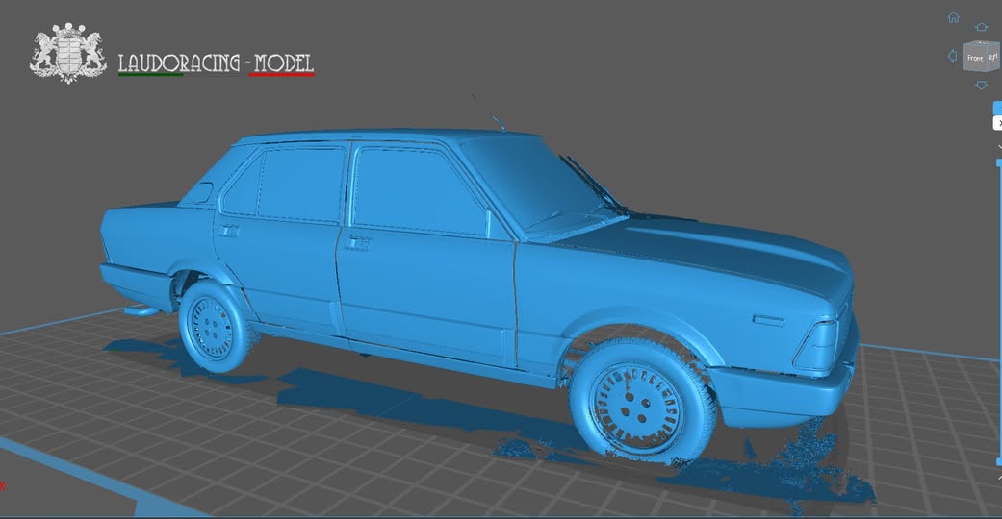The image size is (1002, 519).
Task: Click the home view reset icon
Action: pos(954,17)
